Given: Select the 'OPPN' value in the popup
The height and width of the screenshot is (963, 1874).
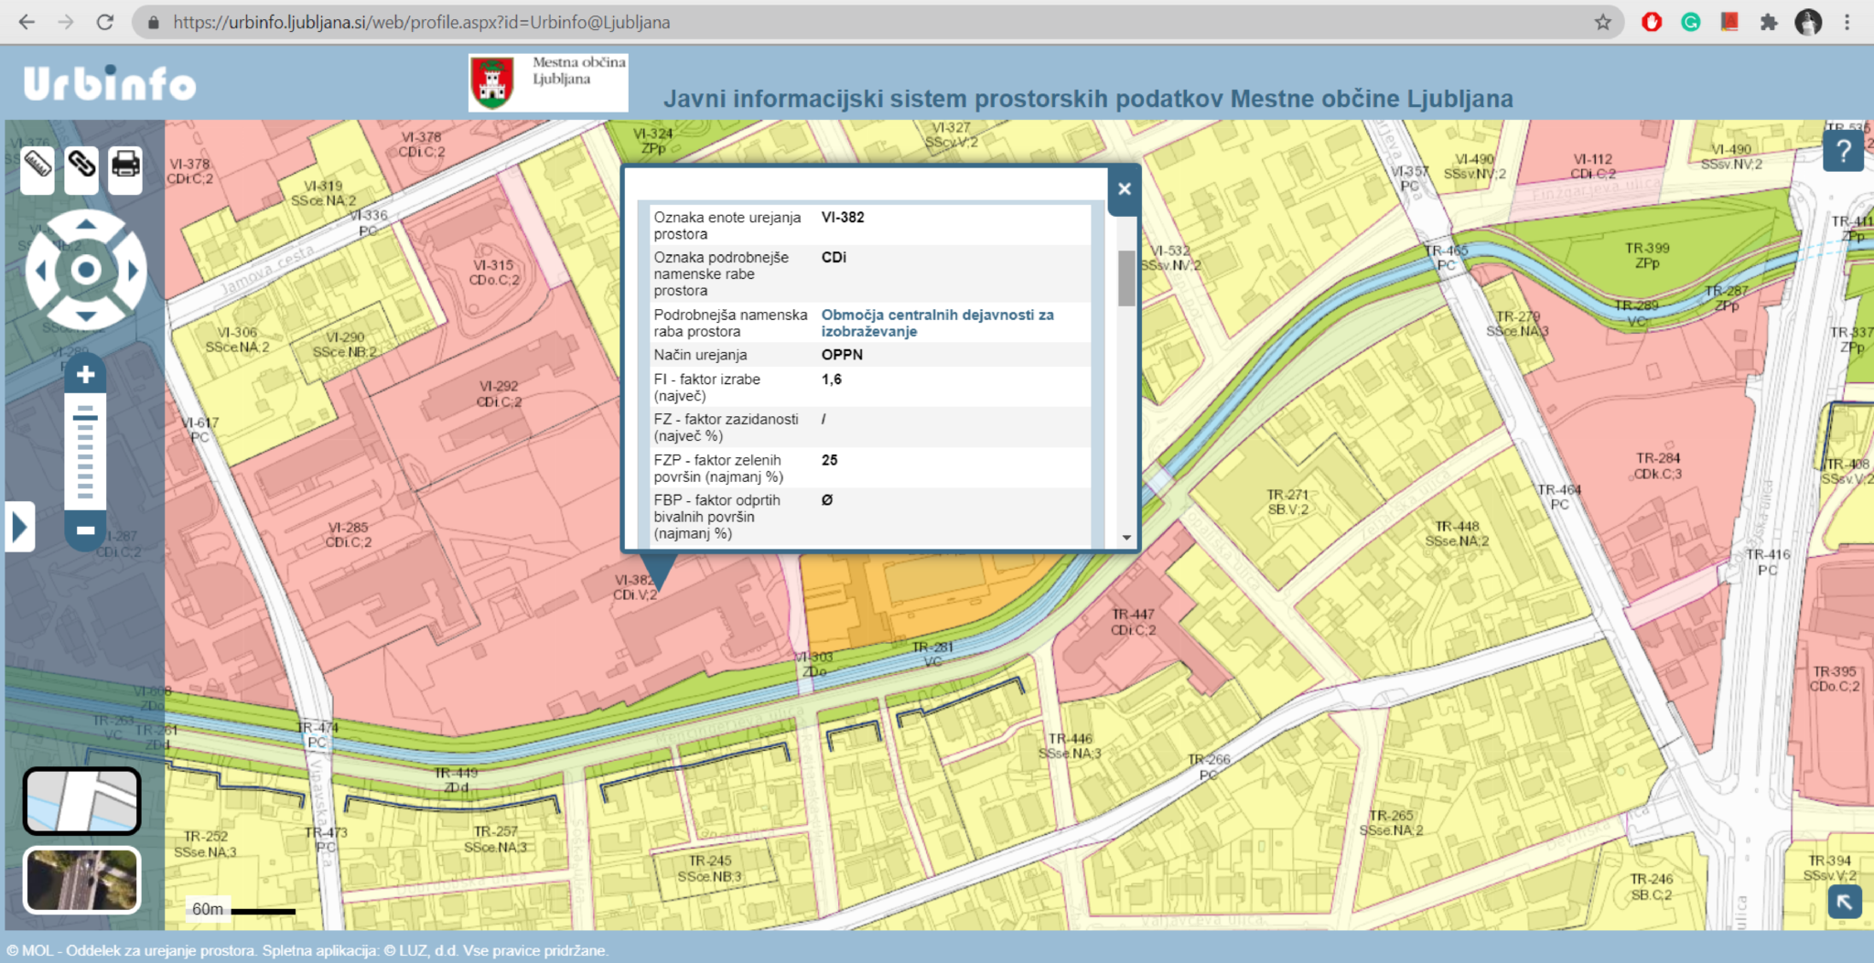Looking at the screenshot, I should [842, 355].
